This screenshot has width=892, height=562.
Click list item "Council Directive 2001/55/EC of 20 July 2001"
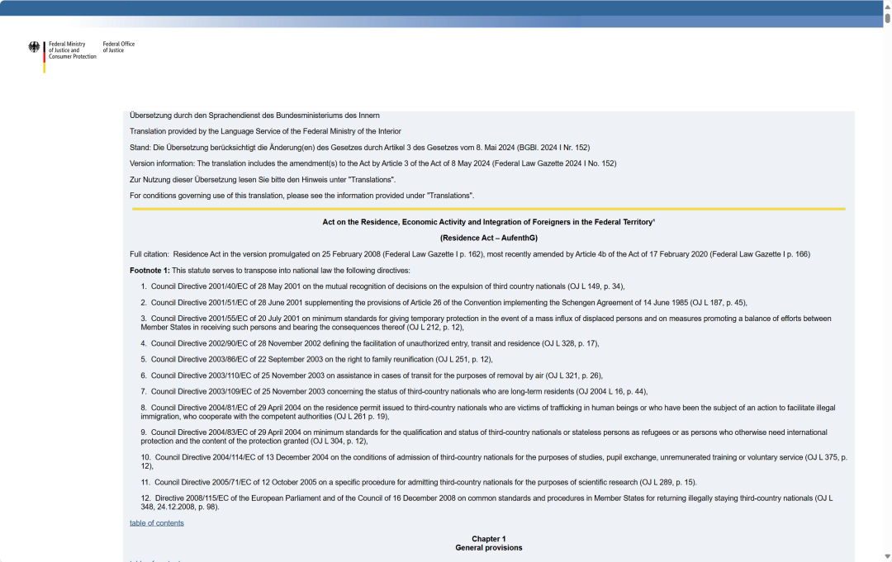pyautogui.click(x=486, y=323)
